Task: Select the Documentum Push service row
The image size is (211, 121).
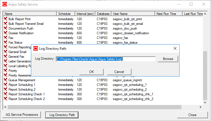Action: (x=103, y=28)
